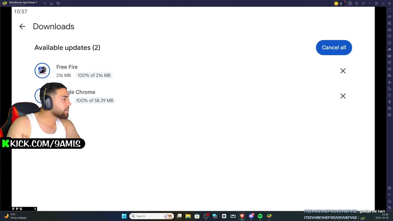The width and height of the screenshot is (393, 221).
Task: Open BlueStacks recent apps in title bar
Action: coord(58,3)
